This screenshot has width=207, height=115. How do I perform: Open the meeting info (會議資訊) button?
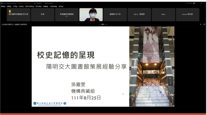point(38,3)
